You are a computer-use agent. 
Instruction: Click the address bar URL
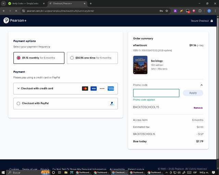(60, 11)
